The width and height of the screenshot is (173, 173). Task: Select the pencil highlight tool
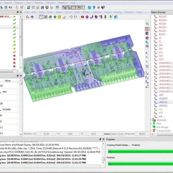click(64, 17)
